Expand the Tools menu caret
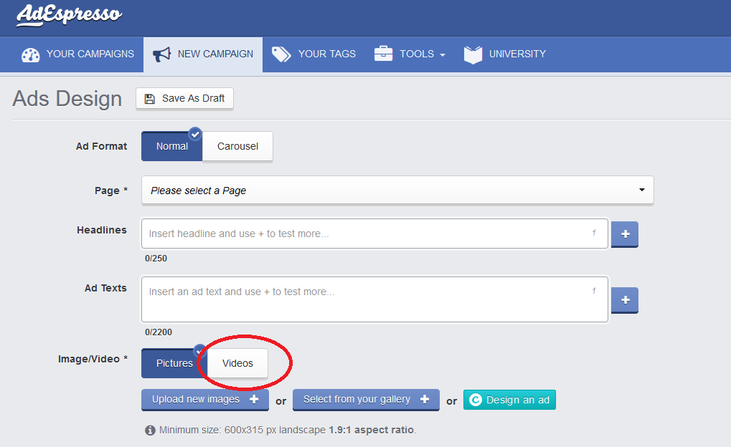Image resolution: width=731 pixels, height=447 pixels. (x=443, y=54)
